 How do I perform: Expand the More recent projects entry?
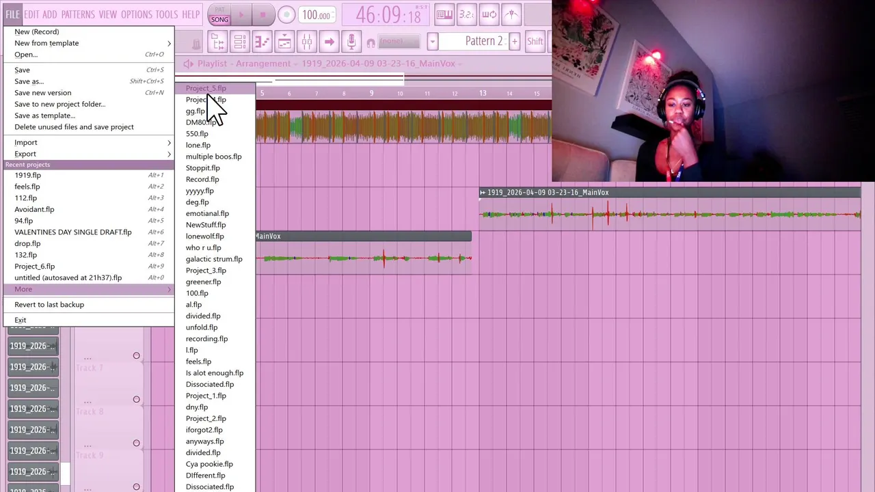89,289
